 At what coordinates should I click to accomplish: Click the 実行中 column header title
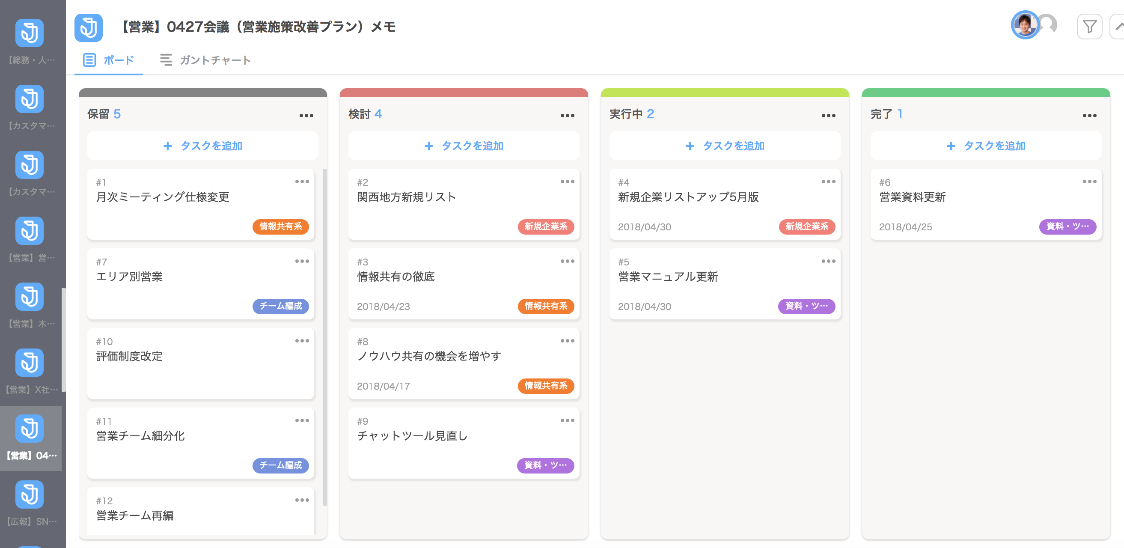(x=626, y=114)
